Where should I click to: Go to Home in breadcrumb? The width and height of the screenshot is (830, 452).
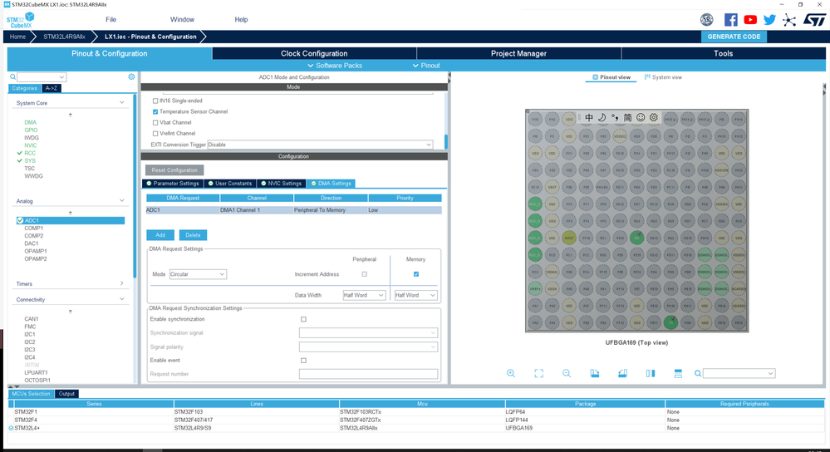pos(17,37)
